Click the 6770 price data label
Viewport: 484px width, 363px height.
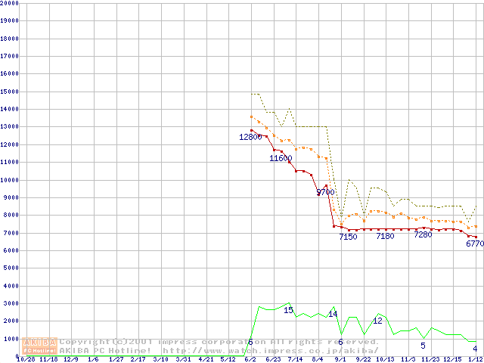coord(475,244)
